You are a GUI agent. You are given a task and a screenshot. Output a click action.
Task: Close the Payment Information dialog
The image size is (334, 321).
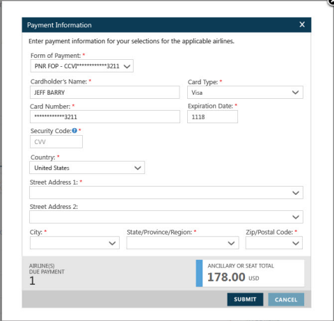302,24
